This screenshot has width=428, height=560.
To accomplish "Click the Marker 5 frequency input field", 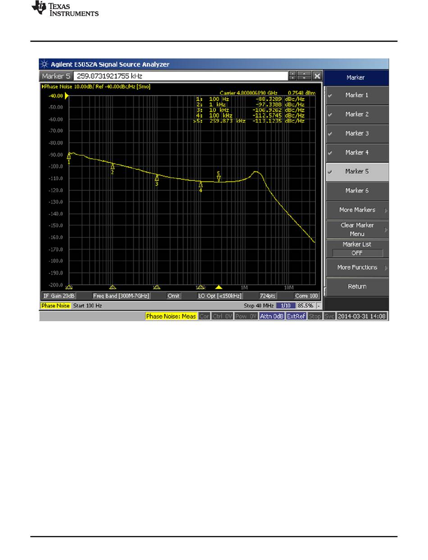I will (180, 76).
